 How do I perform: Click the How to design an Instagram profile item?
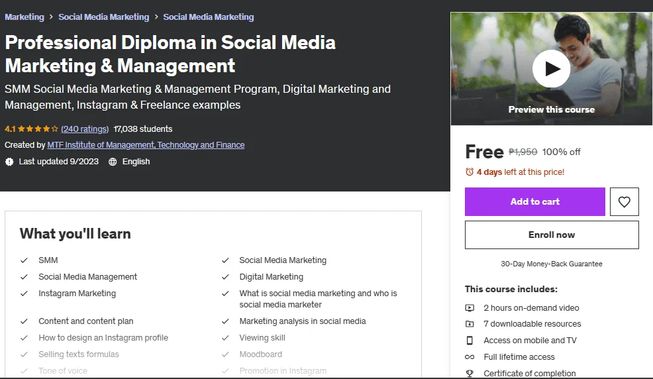pos(103,338)
